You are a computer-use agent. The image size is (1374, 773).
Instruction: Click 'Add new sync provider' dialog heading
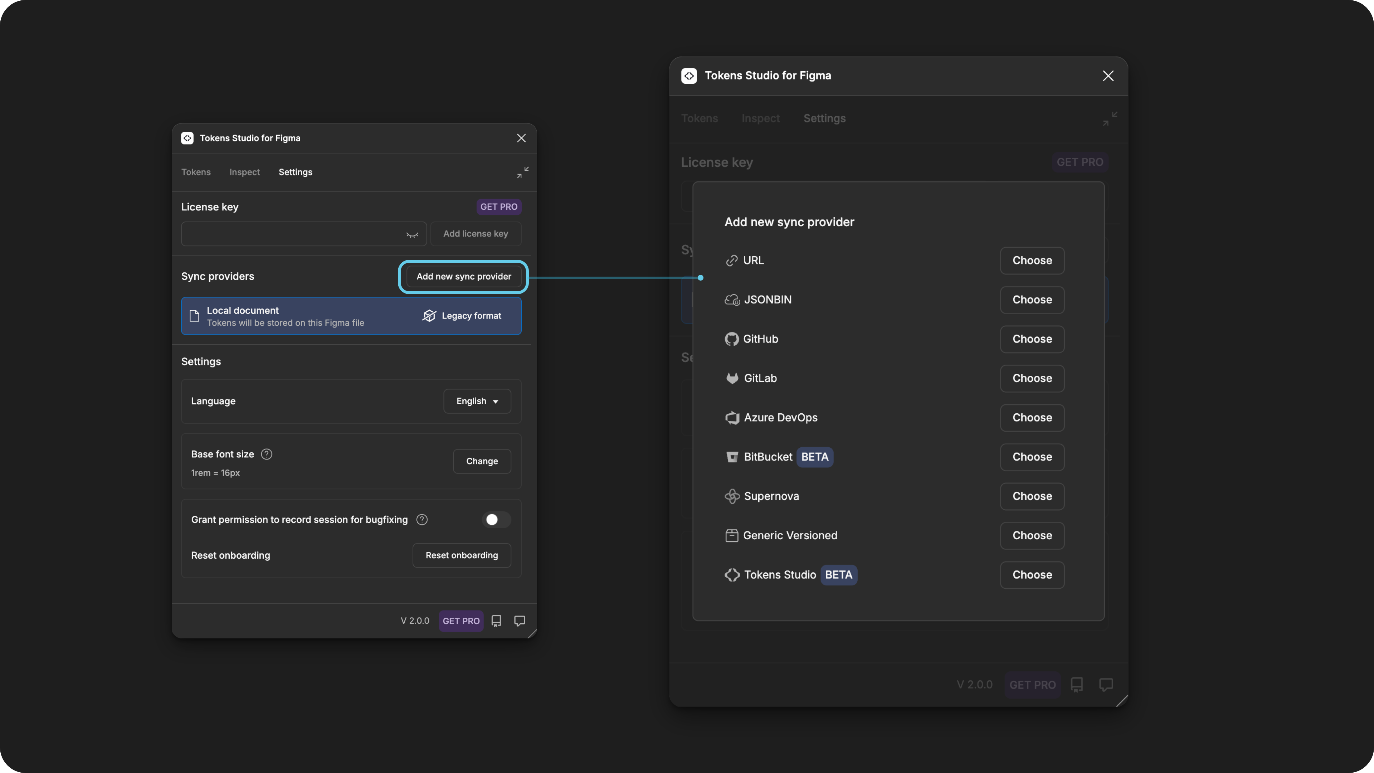coord(789,222)
